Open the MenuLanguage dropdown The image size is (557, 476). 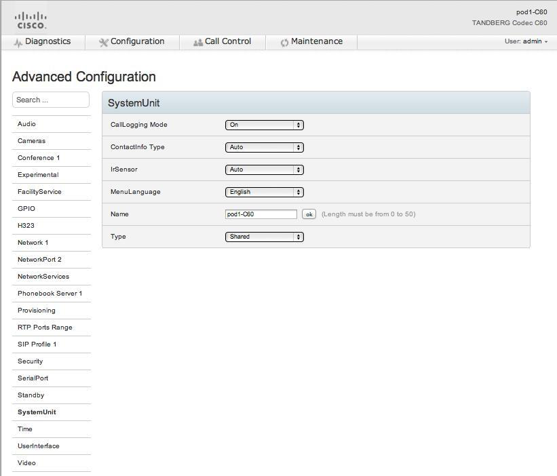tap(265, 192)
